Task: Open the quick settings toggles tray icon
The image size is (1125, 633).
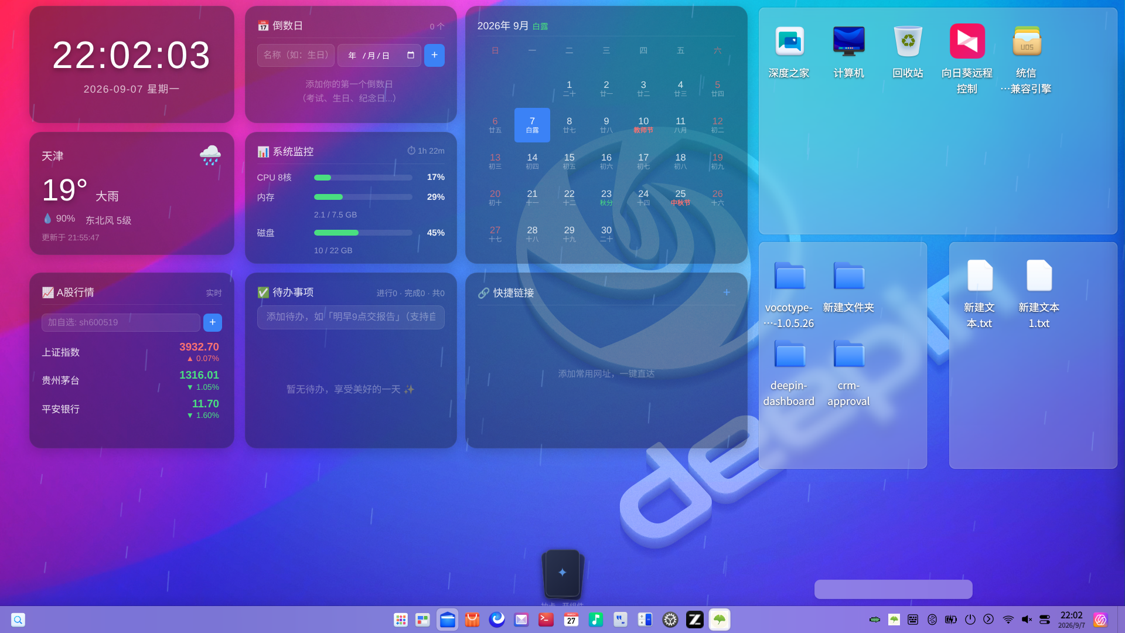Action: click(1045, 620)
